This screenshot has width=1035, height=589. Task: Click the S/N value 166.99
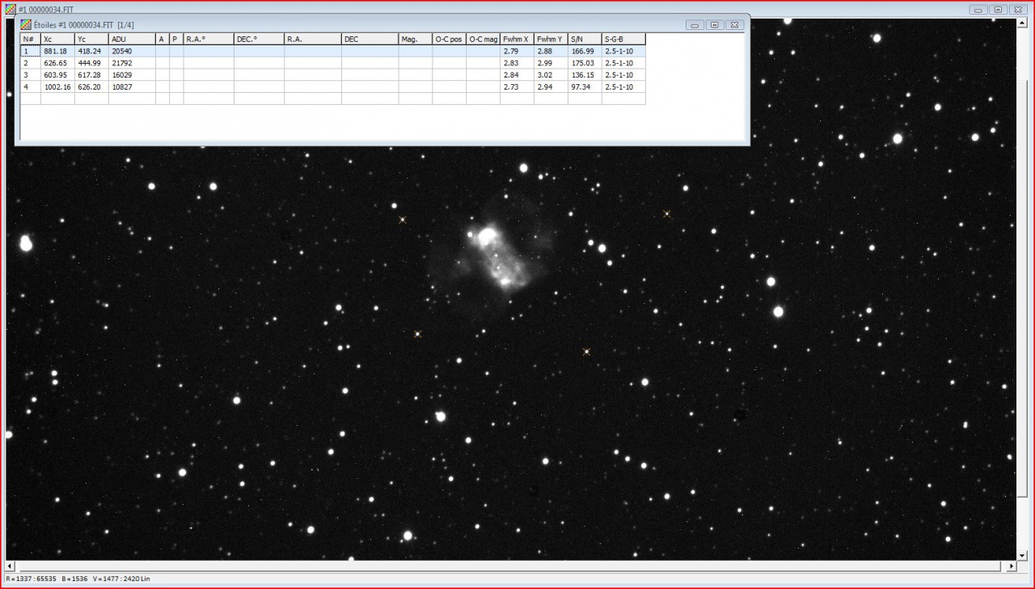(x=582, y=51)
